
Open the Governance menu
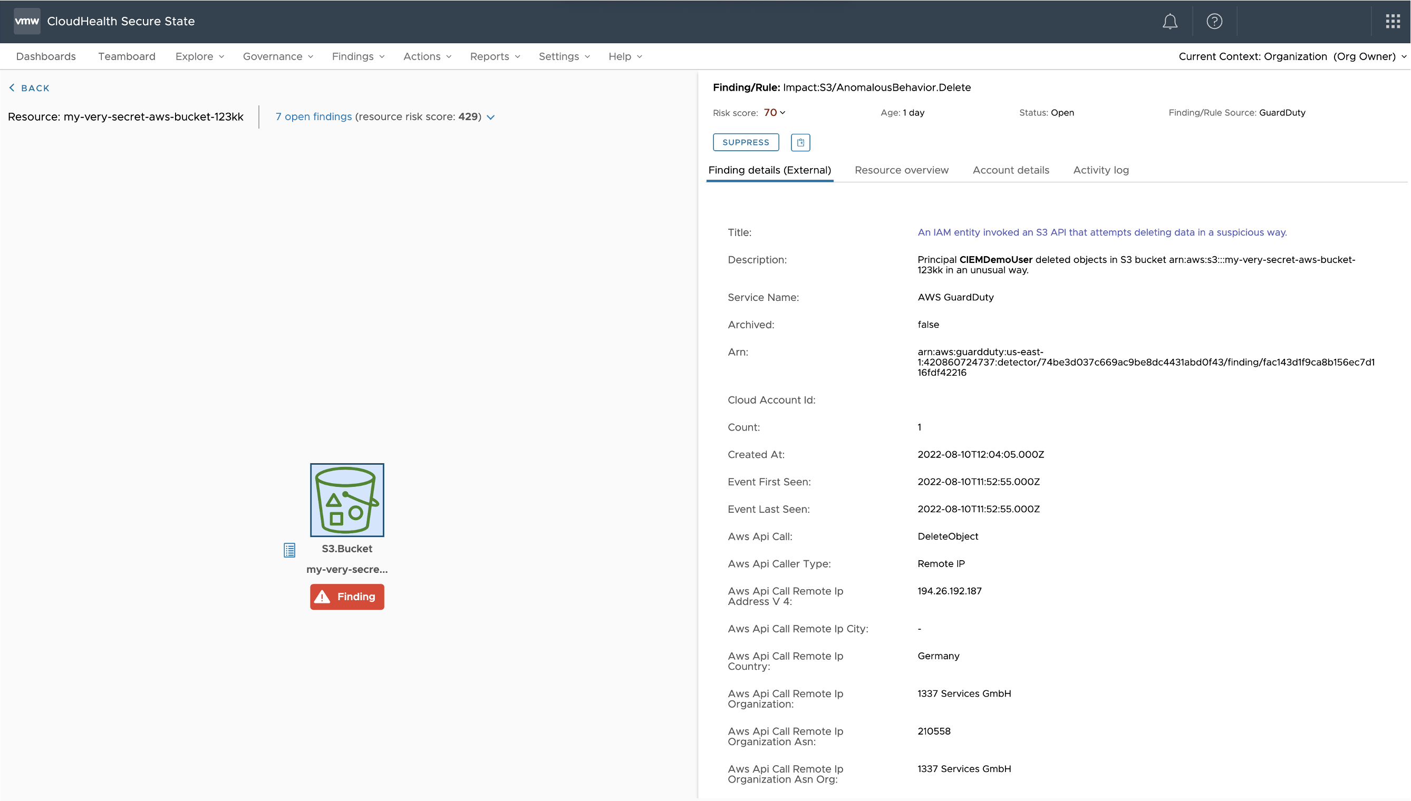pyautogui.click(x=277, y=57)
